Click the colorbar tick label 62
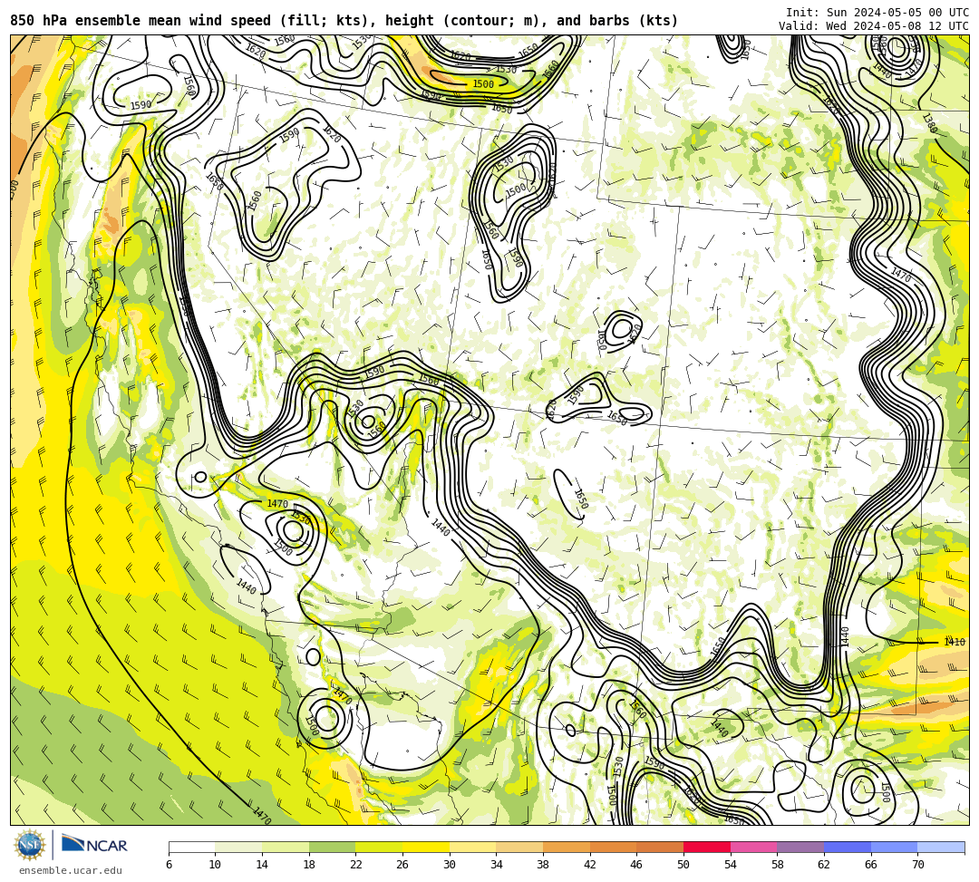The image size is (979, 882). click(824, 865)
